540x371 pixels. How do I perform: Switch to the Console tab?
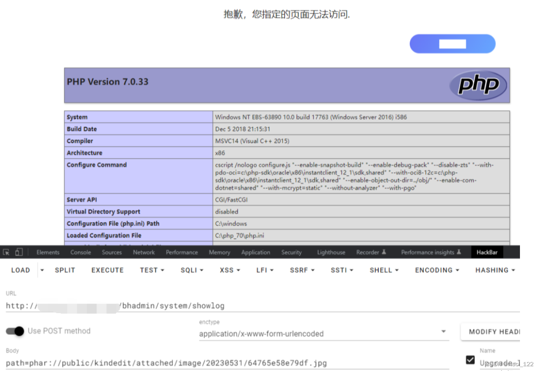click(80, 252)
